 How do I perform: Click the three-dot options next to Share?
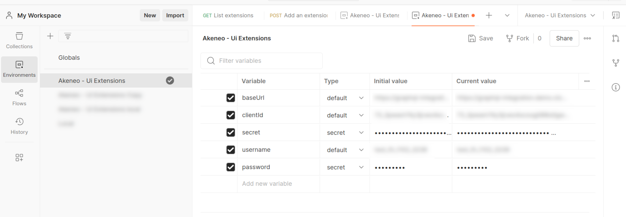(587, 39)
